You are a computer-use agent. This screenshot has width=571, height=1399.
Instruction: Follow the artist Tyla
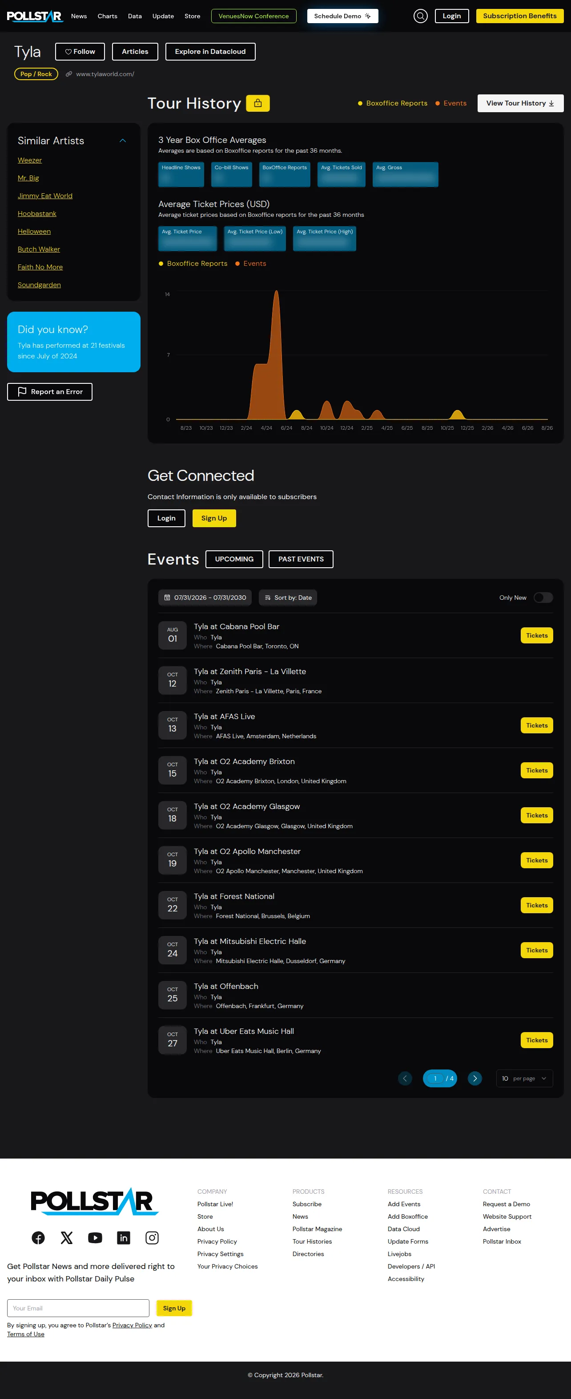(x=80, y=52)
